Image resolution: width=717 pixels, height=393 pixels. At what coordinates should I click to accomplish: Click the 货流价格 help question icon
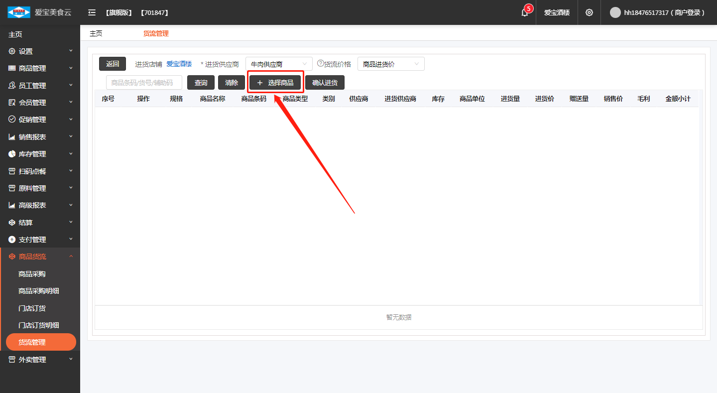click(x=321, y=63)
